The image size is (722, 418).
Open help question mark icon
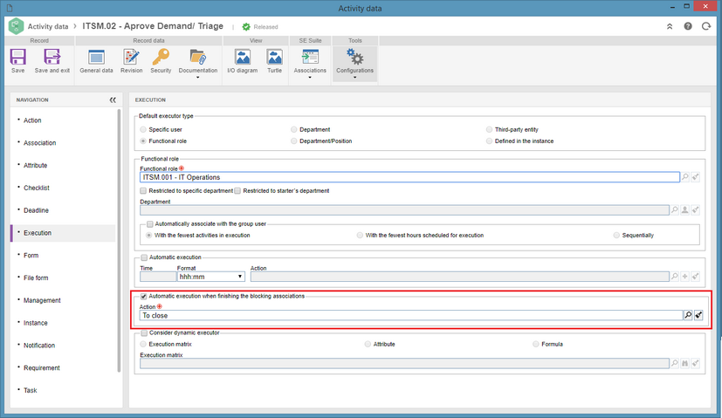(688, 26)
